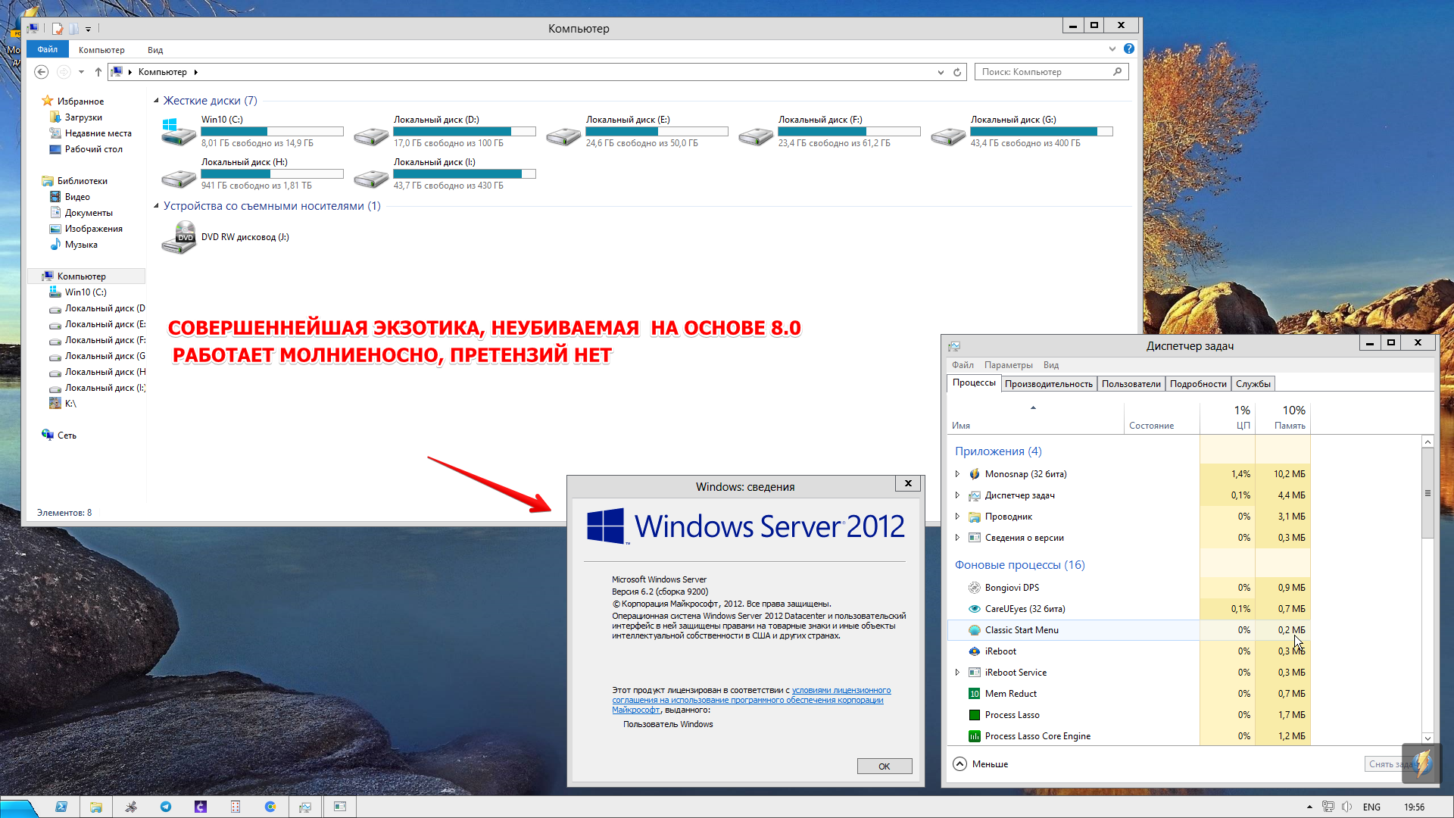The image size is (1454, 818).
Task: Click the volume speaker tray icon
Action: [1346, 807]
